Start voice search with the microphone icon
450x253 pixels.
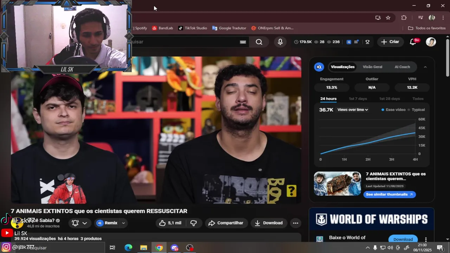pos(280,42)
